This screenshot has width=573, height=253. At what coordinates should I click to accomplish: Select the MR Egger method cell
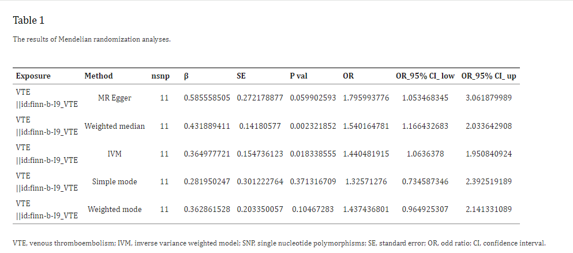(115, 98)
